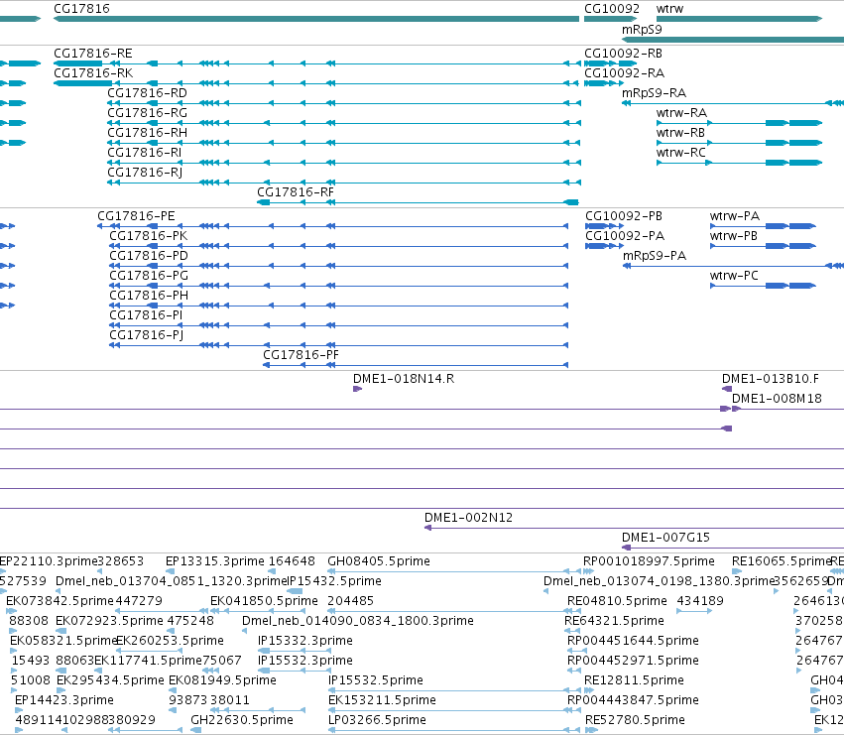Open protein CG17816-PF
The image size is (844, 735).
301,355
